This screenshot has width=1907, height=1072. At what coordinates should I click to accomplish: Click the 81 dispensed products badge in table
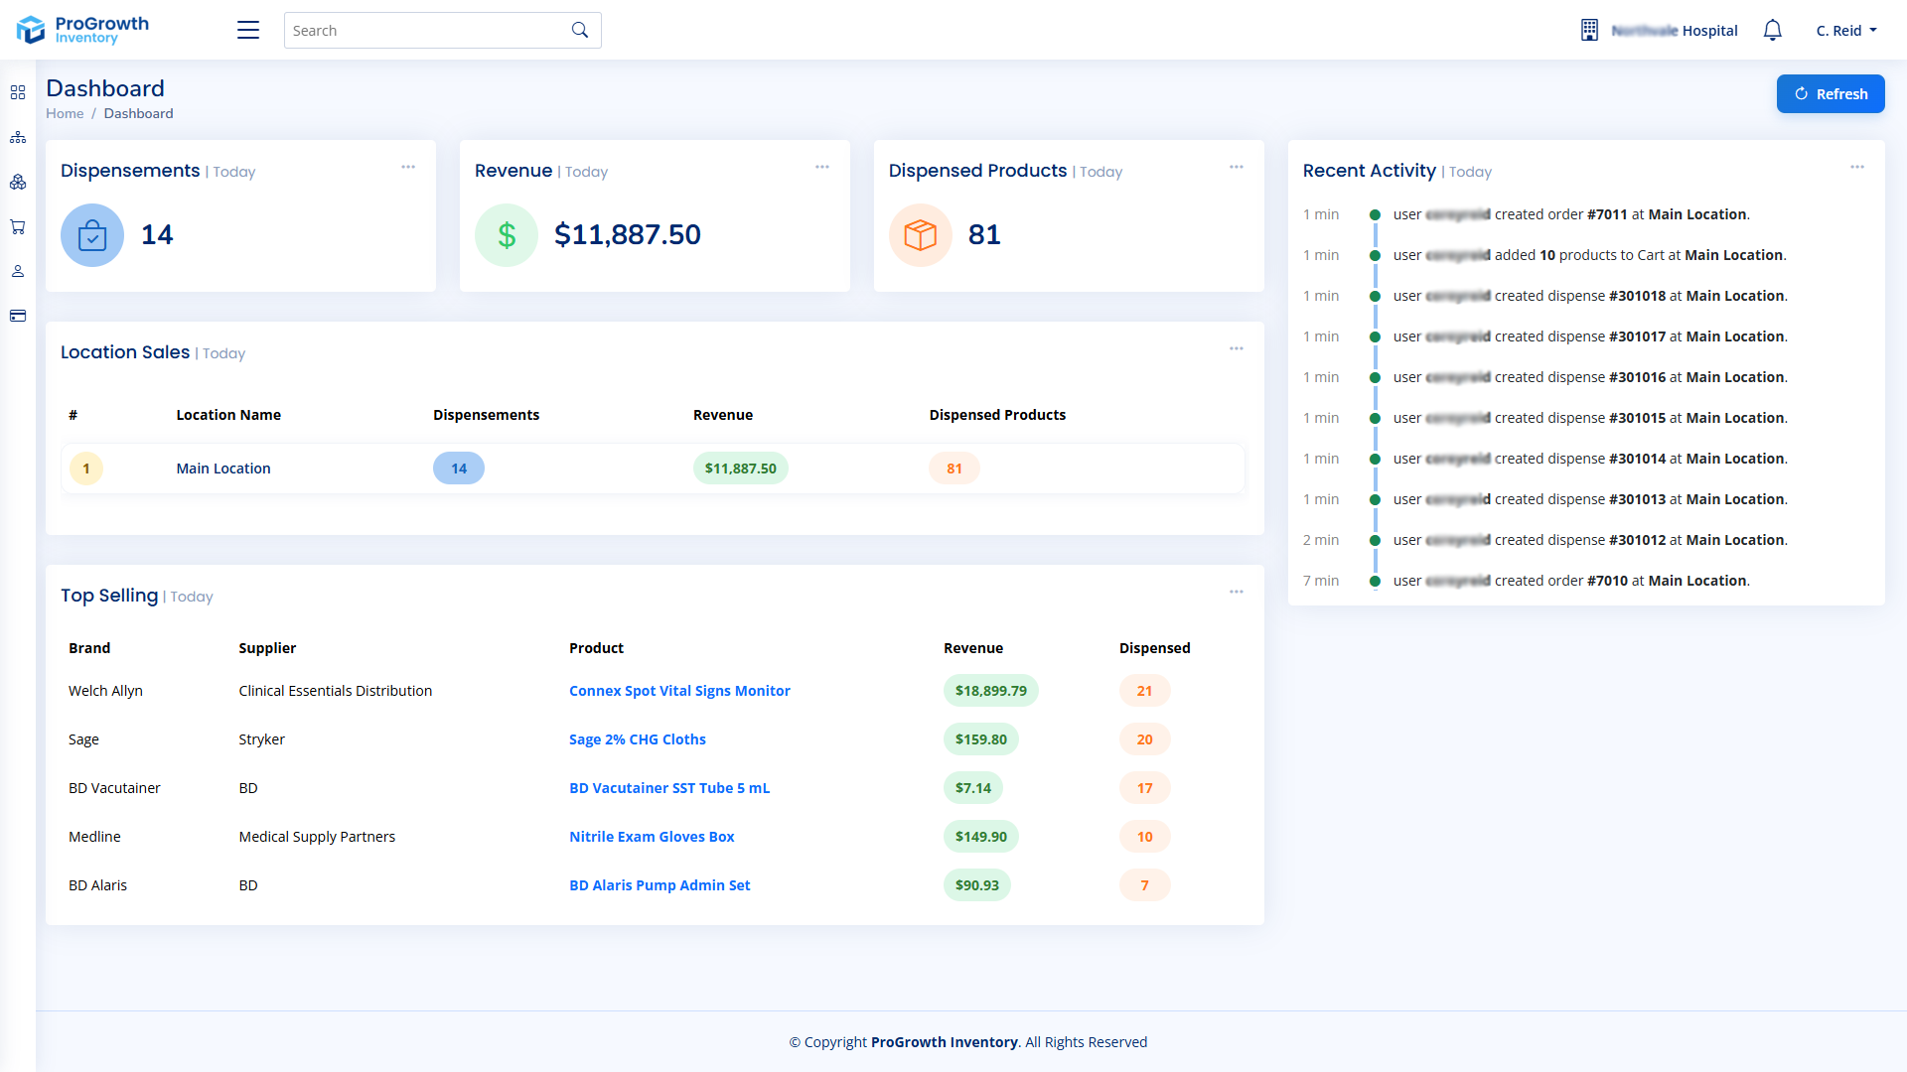click(954, 469)
